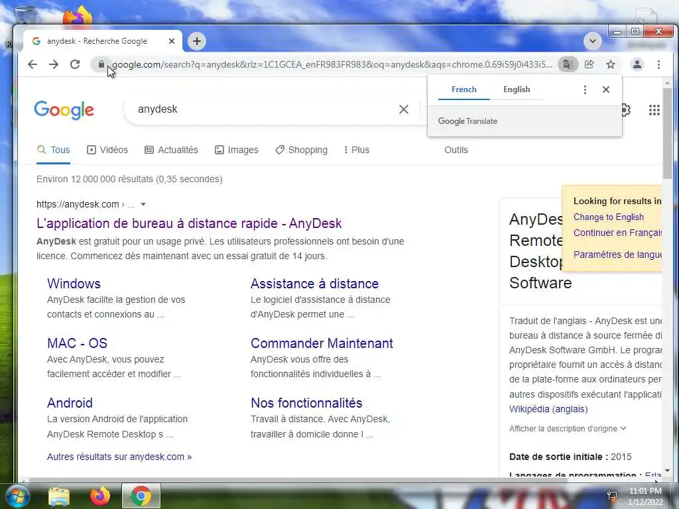Reload the page with the refresh icon
The height and width of the screenshot is (509, 679).
tap(75, 64)
